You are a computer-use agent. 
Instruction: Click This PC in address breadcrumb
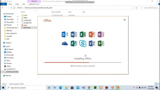pos(19,8)
